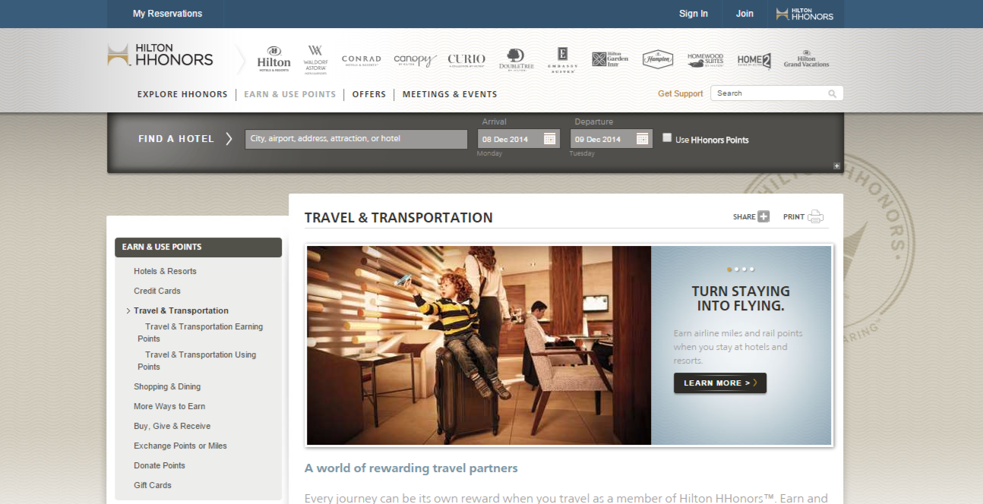983x504 pixels.
Task: Open the Curio collection brand logo
Action: [466, 60]
